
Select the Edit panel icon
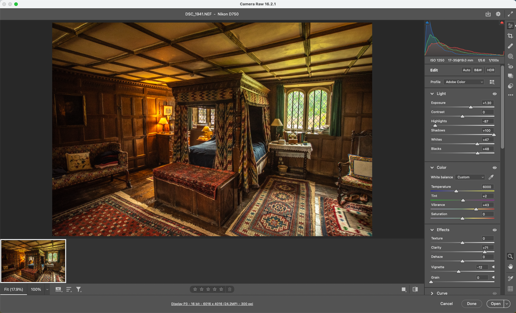510,26
